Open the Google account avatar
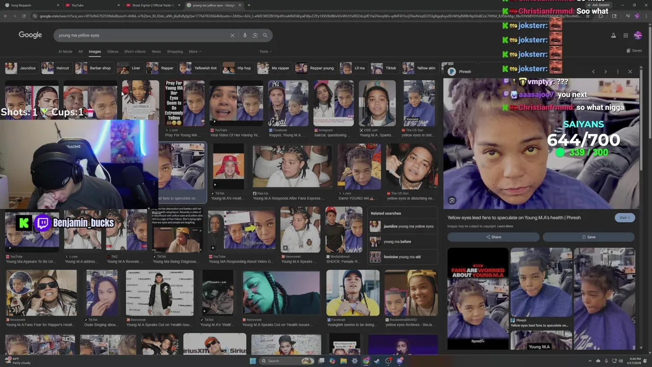The height and width of the screenshot is (367, 652). point(638,35)
